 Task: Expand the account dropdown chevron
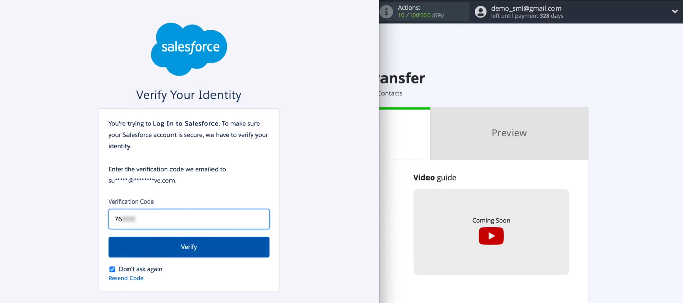[675, 11]
